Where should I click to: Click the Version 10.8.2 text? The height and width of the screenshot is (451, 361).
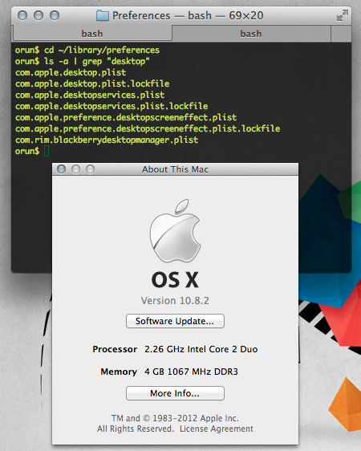tap(175, 301)
